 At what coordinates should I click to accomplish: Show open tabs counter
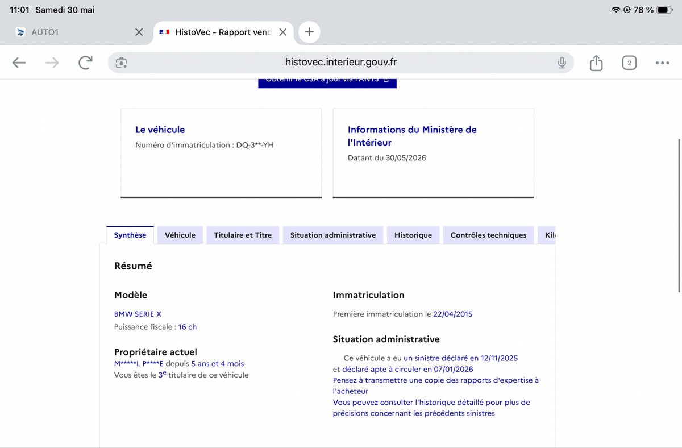click(629, 63)
